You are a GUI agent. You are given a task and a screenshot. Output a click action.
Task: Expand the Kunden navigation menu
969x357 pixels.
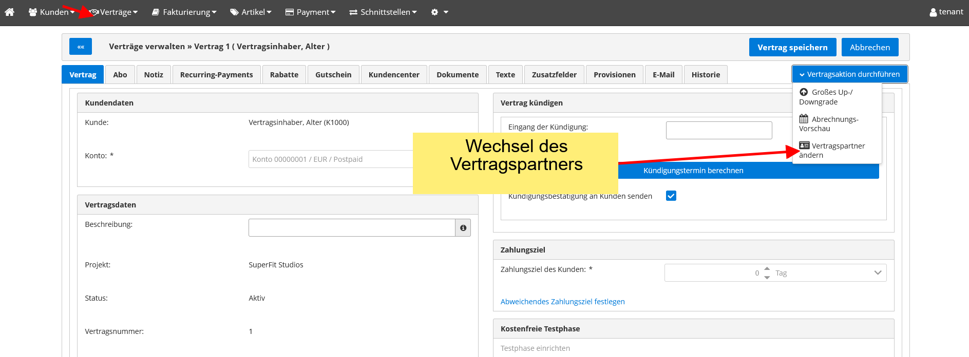pos(52,12)
